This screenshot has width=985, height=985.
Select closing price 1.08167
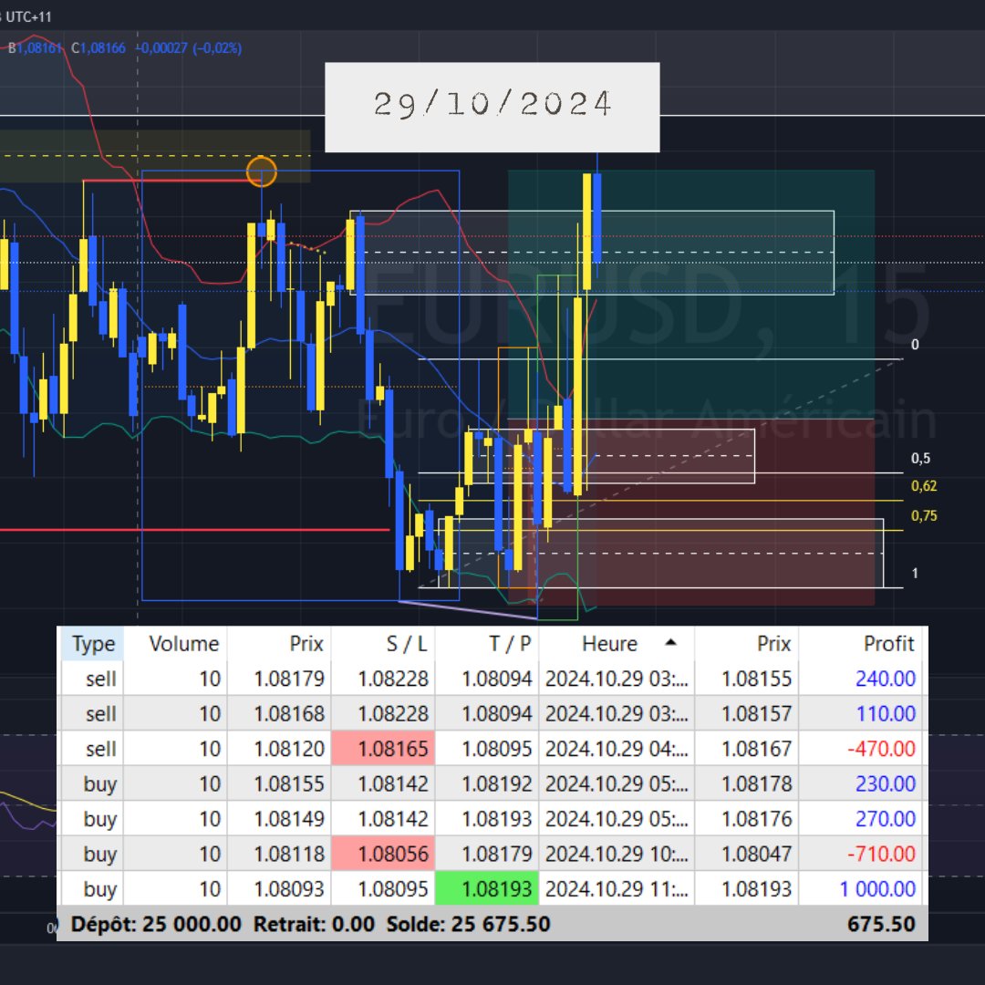756,750
